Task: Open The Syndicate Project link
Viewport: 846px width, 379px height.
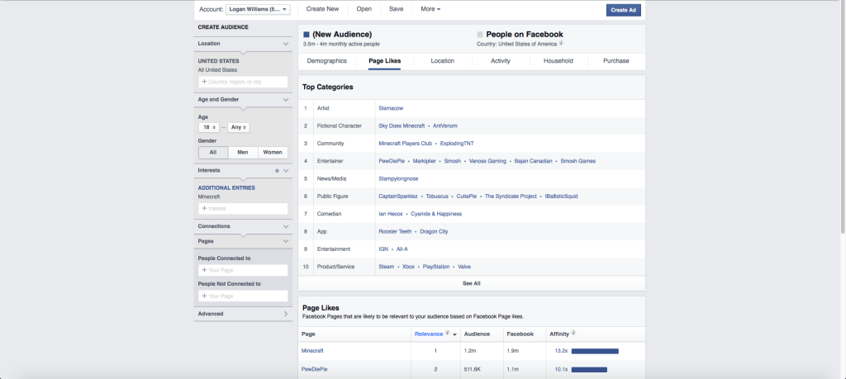Action: (x=511, y=197)
